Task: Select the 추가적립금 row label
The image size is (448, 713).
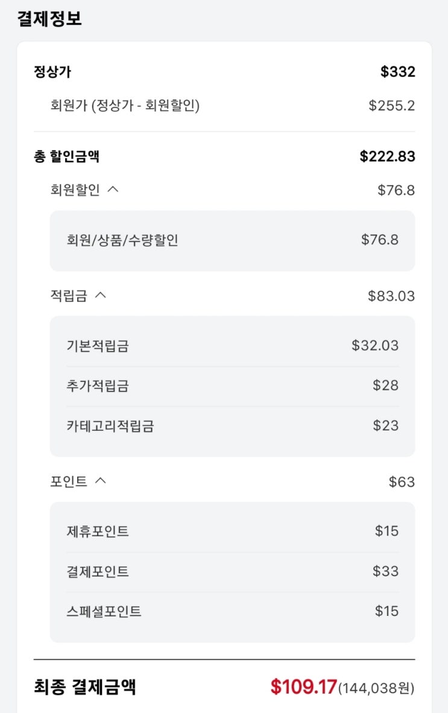Action: [x=97, y=386]
